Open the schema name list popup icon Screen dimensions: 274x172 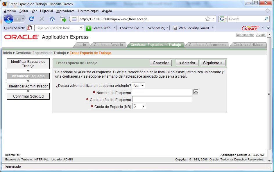tap(196, 92)
